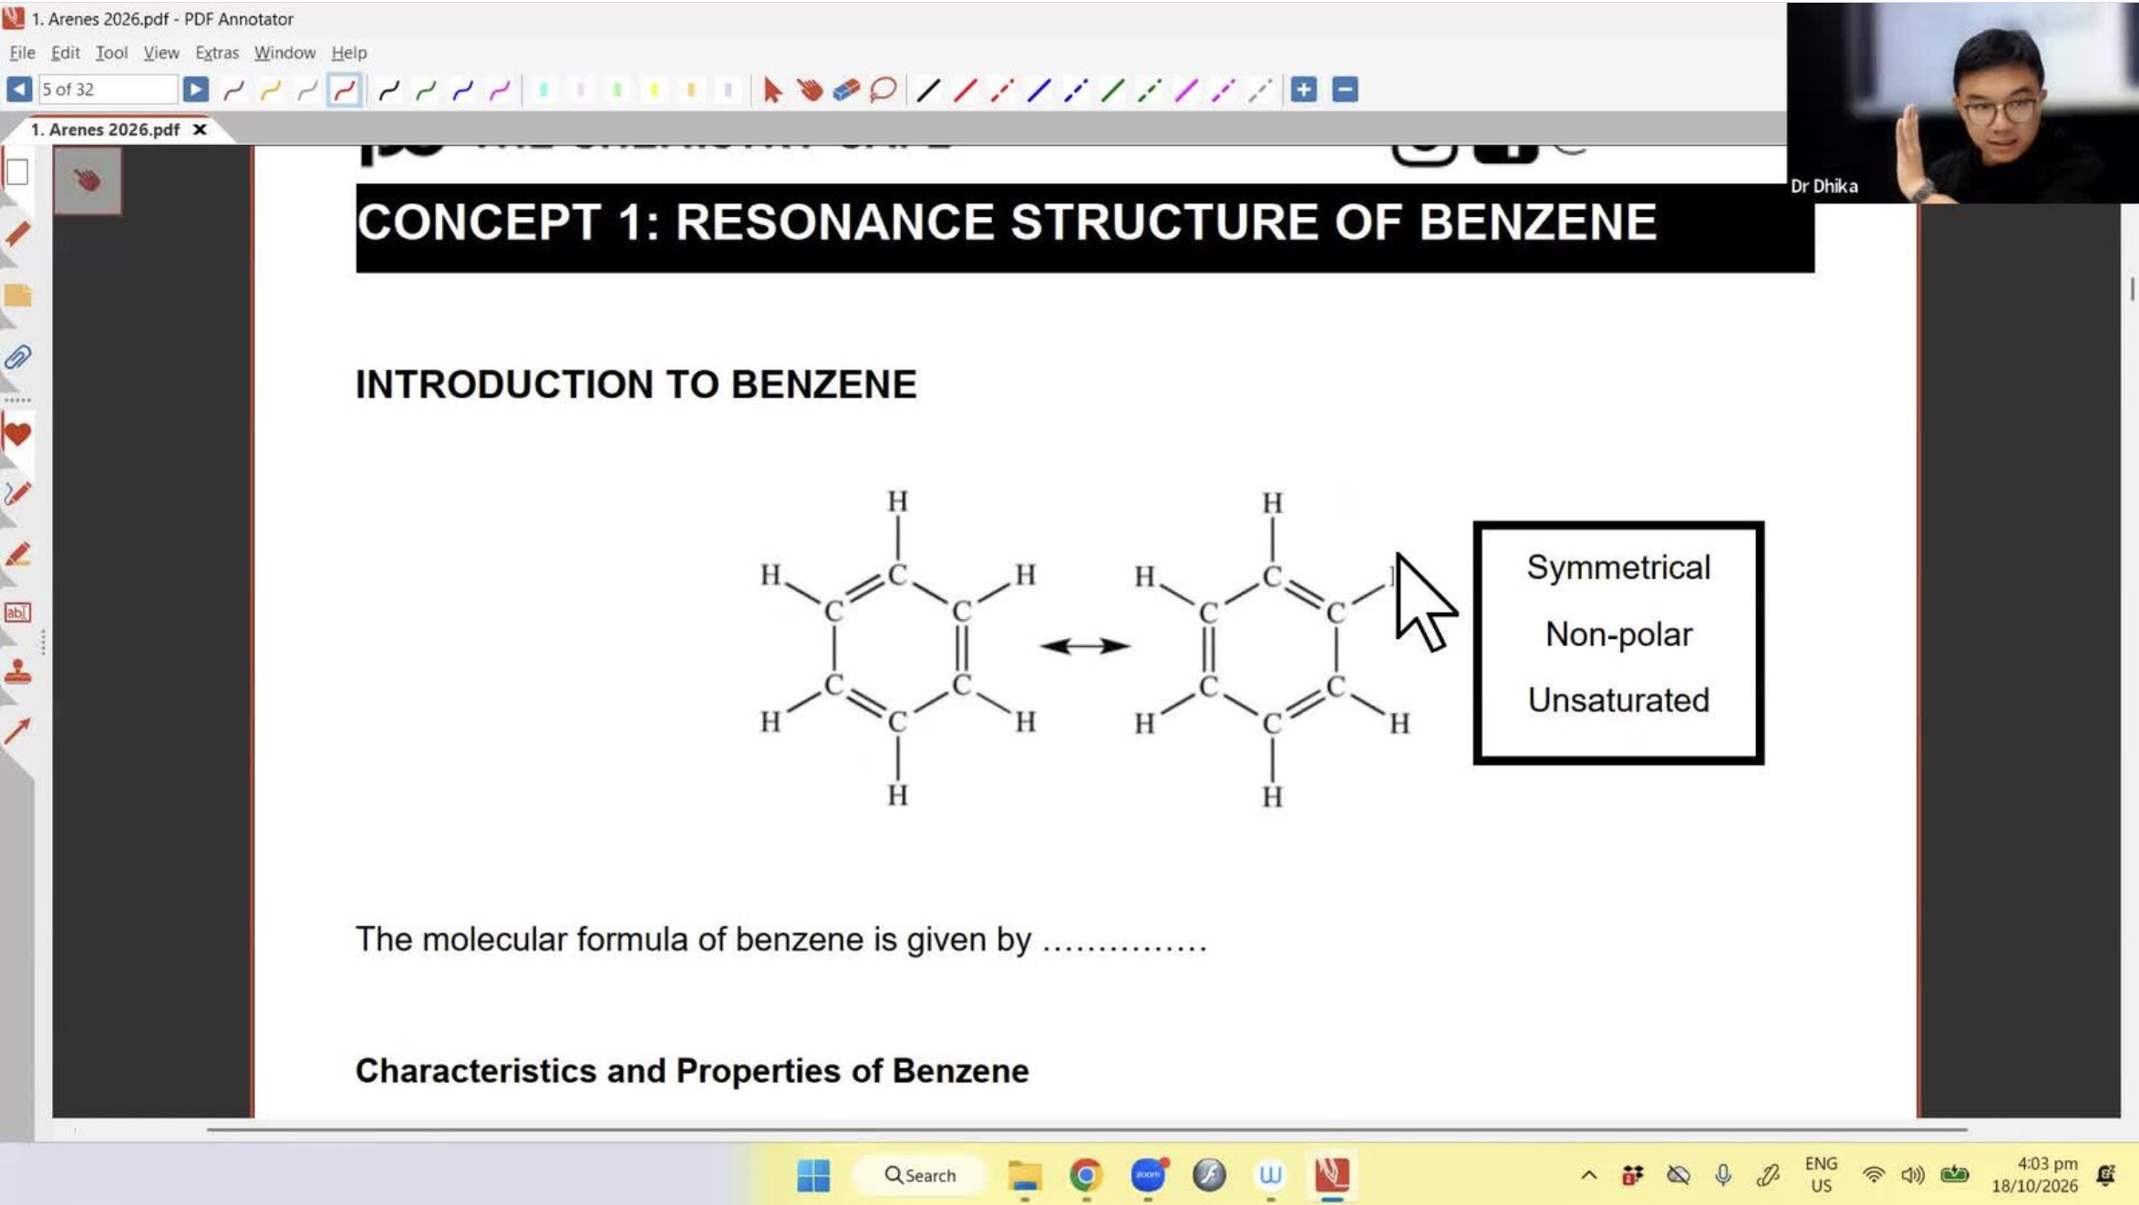Select the green pen tool
Viewport: 2139px width, 1205px height.
click(426, 89)
